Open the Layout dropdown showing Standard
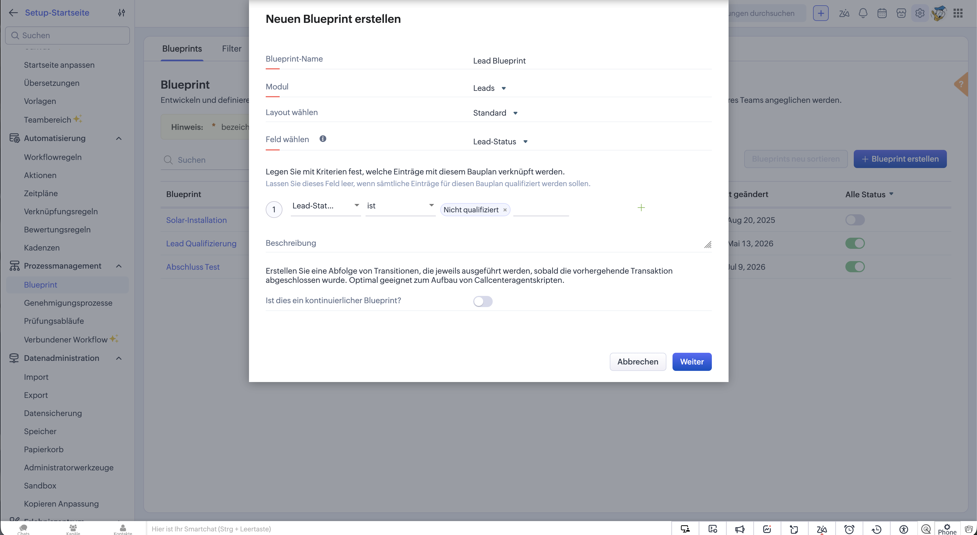977x535 pixels. pos(495,113)
